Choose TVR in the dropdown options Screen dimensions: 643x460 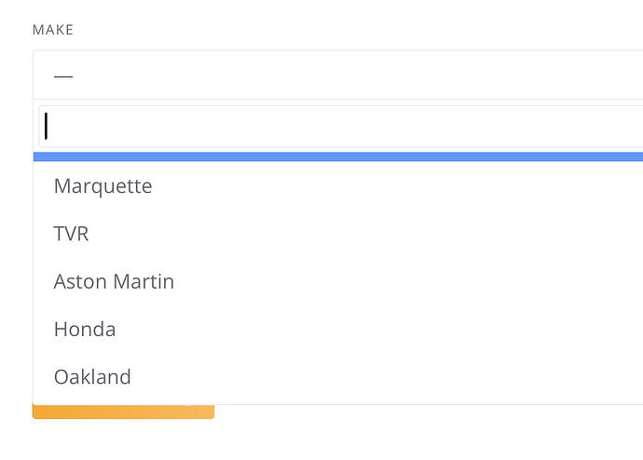tap(338, 234)
